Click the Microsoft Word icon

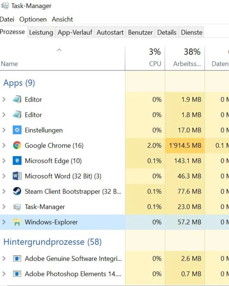17,176
